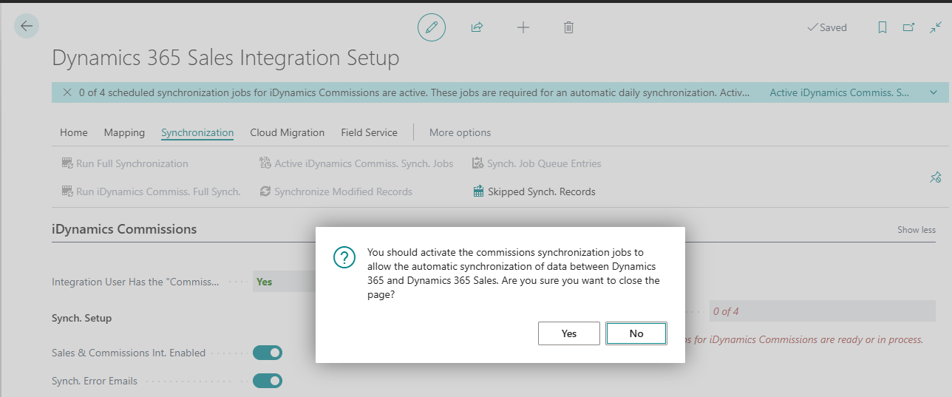Click the edit pencil icon
Image resolution: width=952 pixels, height=397 pixels.
[432, 27]
